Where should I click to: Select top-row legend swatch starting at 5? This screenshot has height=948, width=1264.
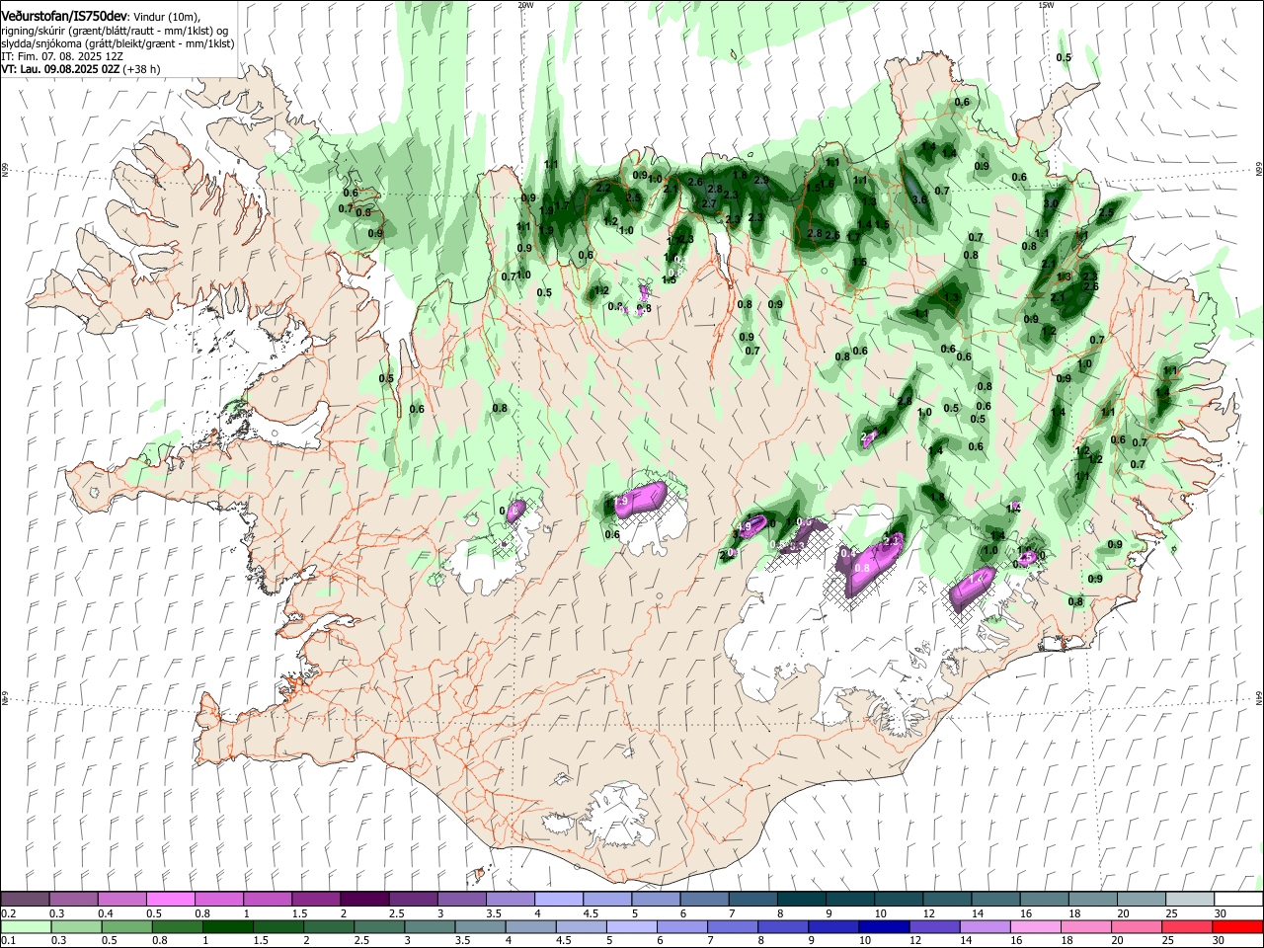tap(656, 900)
